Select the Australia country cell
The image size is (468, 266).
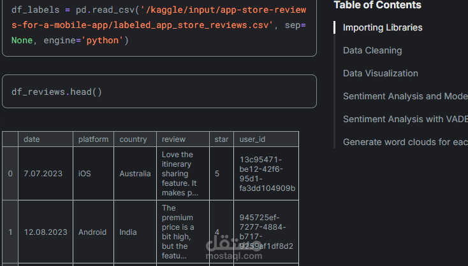pos(135,174)
